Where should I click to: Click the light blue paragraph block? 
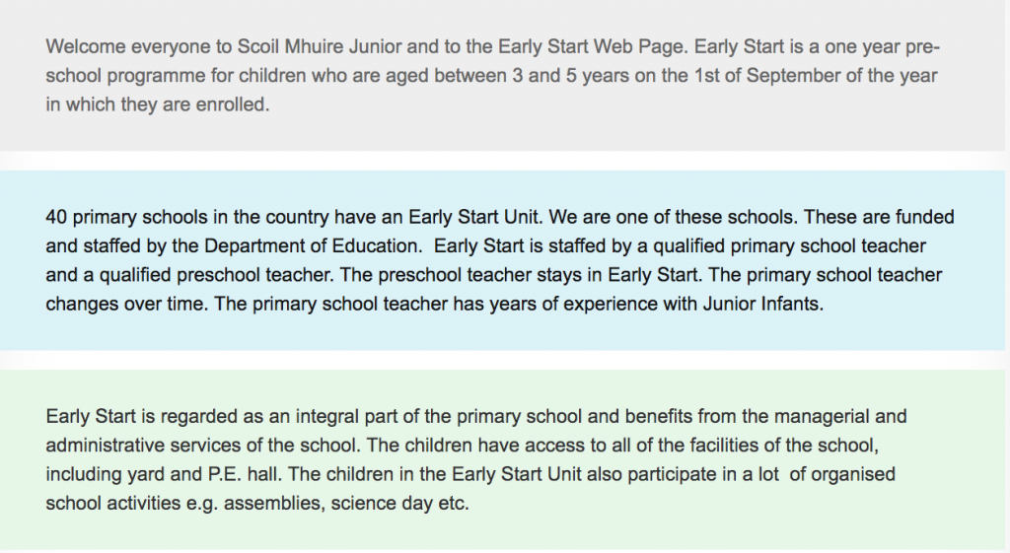point(502,260)
